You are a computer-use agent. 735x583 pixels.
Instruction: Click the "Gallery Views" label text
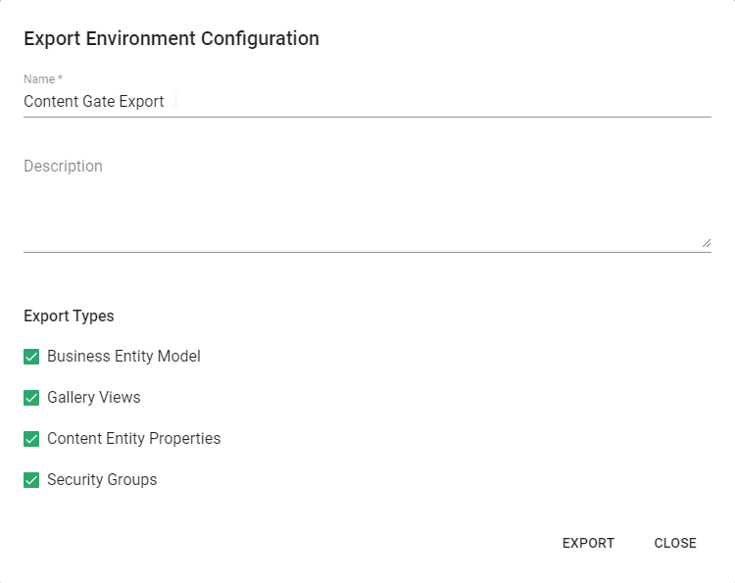click(x=94, y=398)
